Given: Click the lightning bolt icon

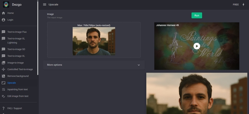Looking at the screenshot, I should tap(243, 5).
